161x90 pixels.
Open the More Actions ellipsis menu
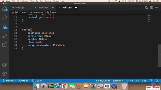156,7
